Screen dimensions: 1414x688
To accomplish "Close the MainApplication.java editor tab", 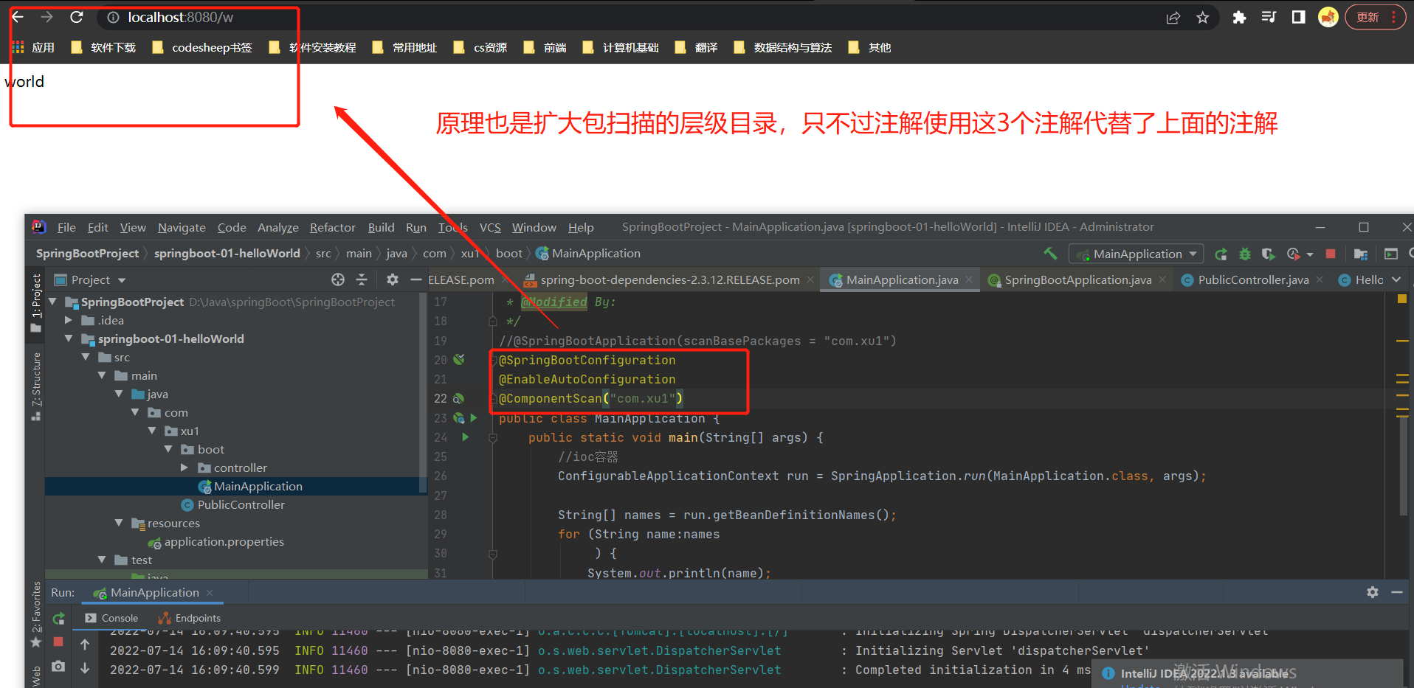I will click(970, 280).
